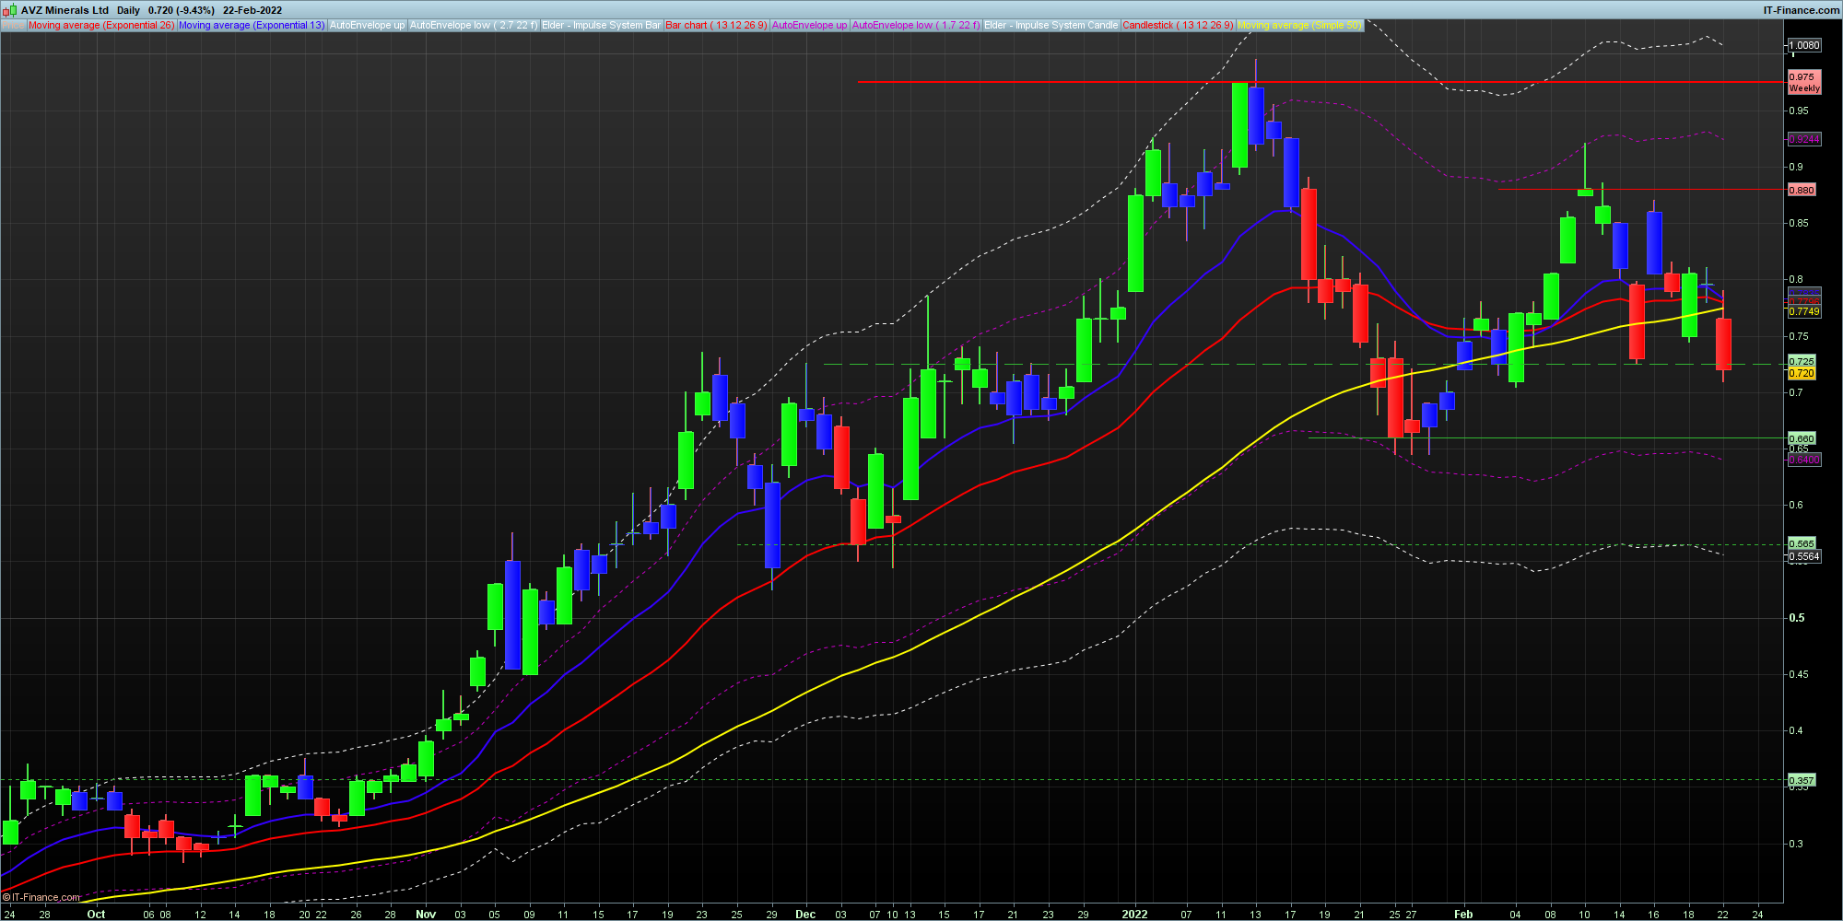Select the Elder - Impulse System Candle label
Screen dimensions: 1843x921
pyautogui.click(x=1051, y=25)
